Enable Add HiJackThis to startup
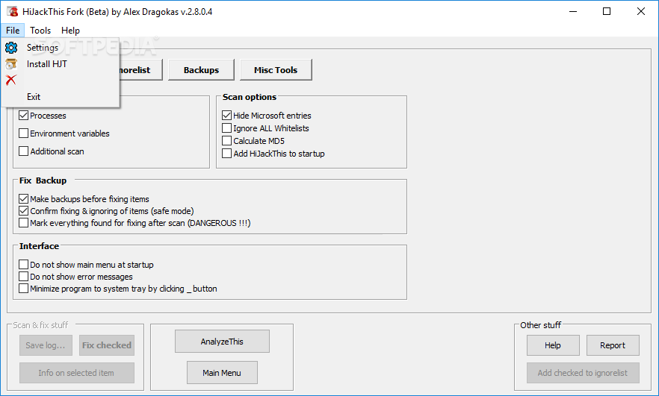 coord(226,154)
